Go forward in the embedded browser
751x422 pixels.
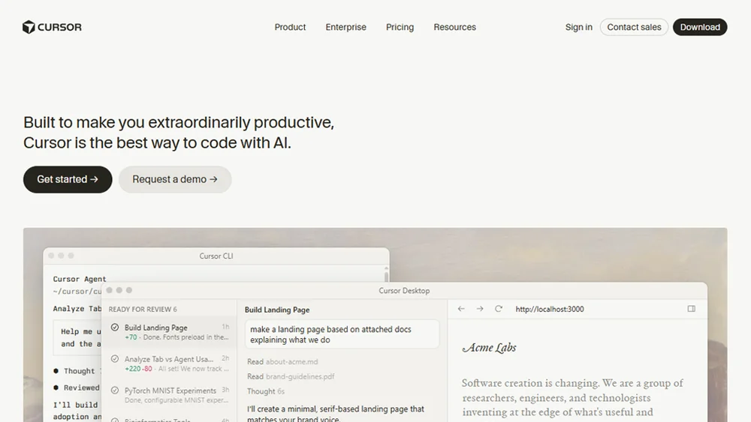pos(480,309)
